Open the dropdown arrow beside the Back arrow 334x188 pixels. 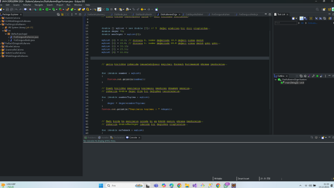tap(145, 10)
